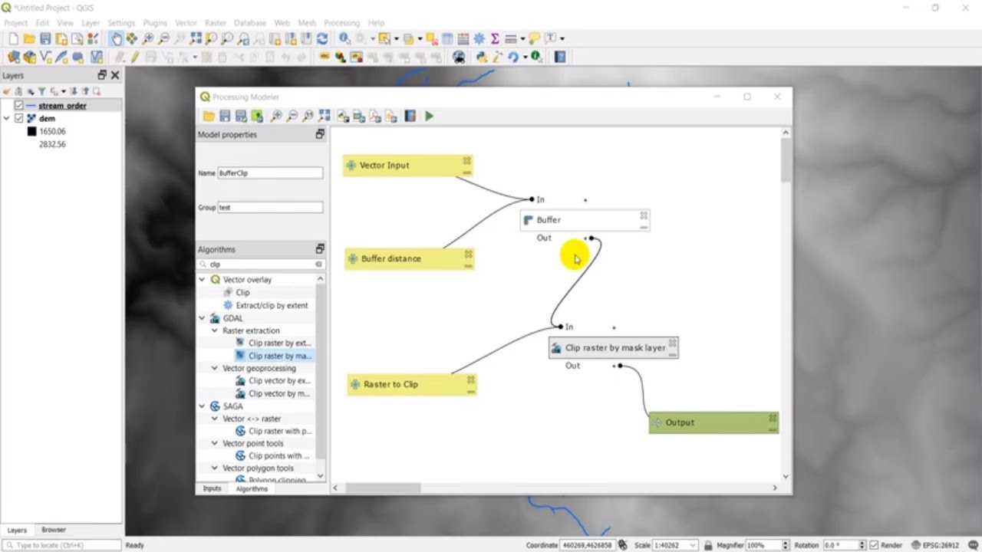Open the Statistical Summary sigma icon
The height and width of the screenshot is (552, 982).
coord(495,38)
